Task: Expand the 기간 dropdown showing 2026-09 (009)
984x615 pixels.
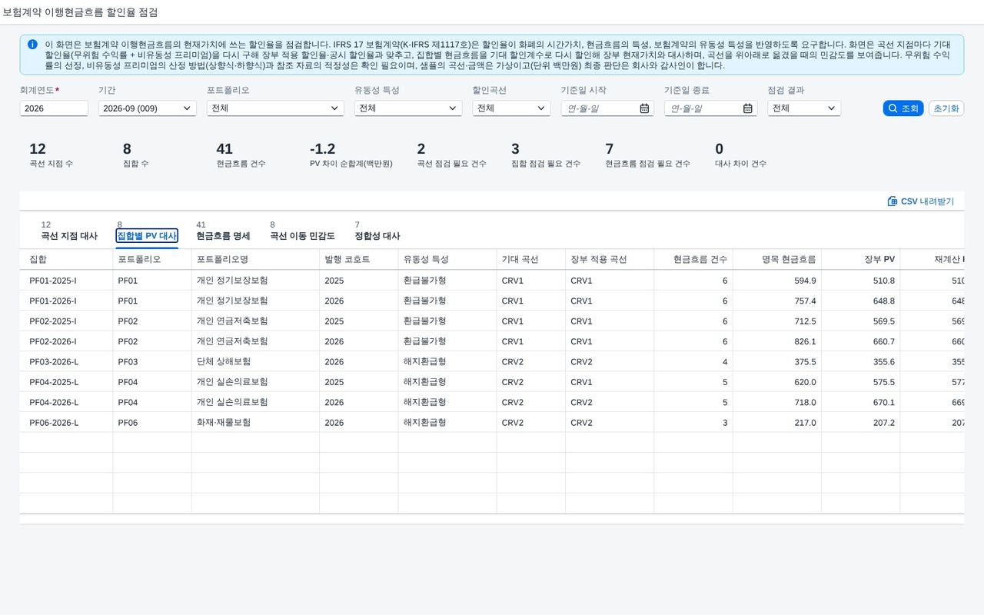Action: point(148,108)
